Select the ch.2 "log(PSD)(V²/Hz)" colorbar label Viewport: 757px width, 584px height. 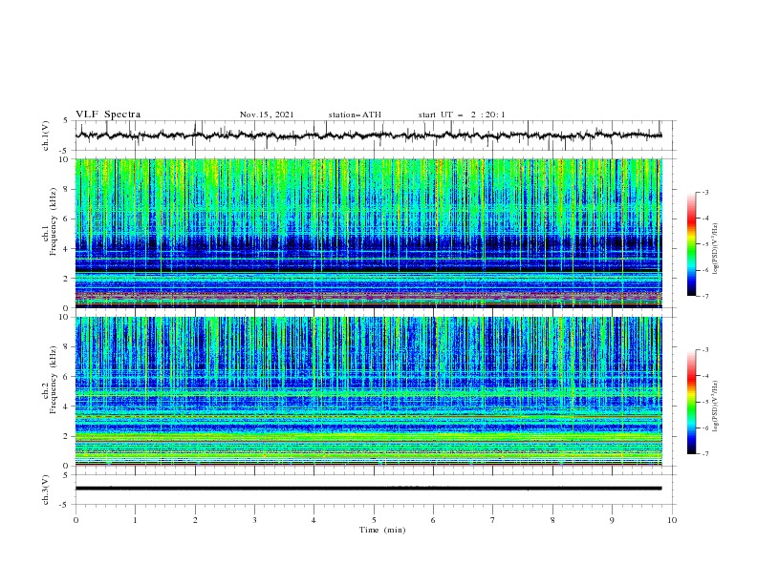[716, 407]
